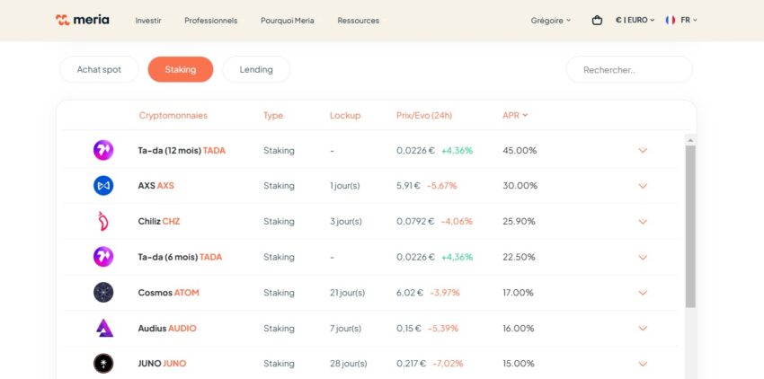
Task: Click the Ta-da (6 mois) coin logo
Action: click(x=103, y=257)
